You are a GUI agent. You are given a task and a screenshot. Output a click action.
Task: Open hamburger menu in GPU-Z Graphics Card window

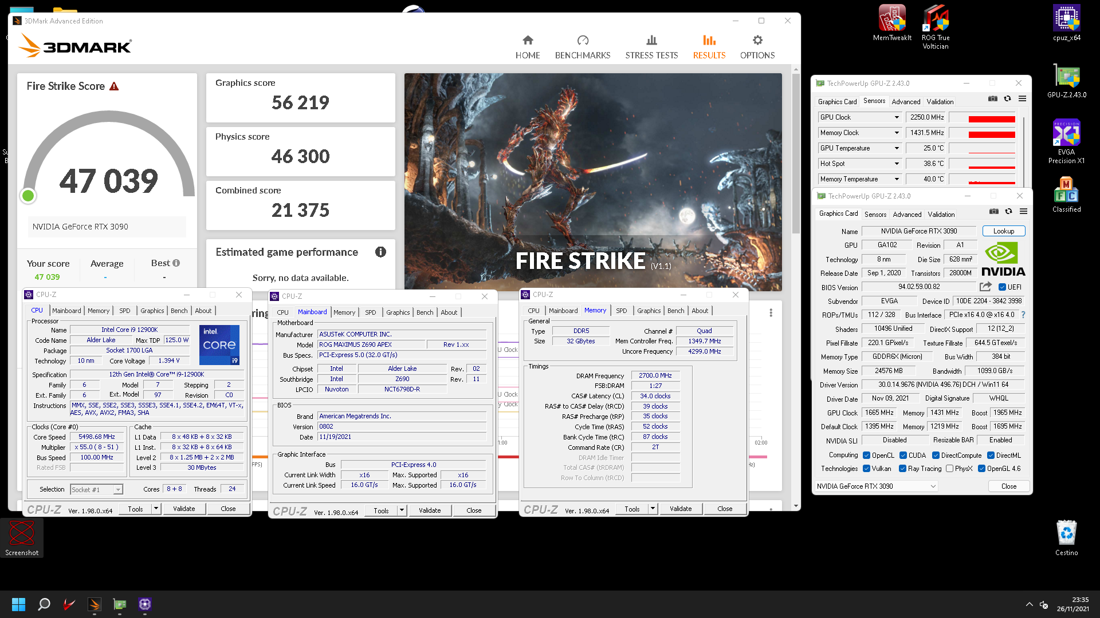click(1023, 212)
